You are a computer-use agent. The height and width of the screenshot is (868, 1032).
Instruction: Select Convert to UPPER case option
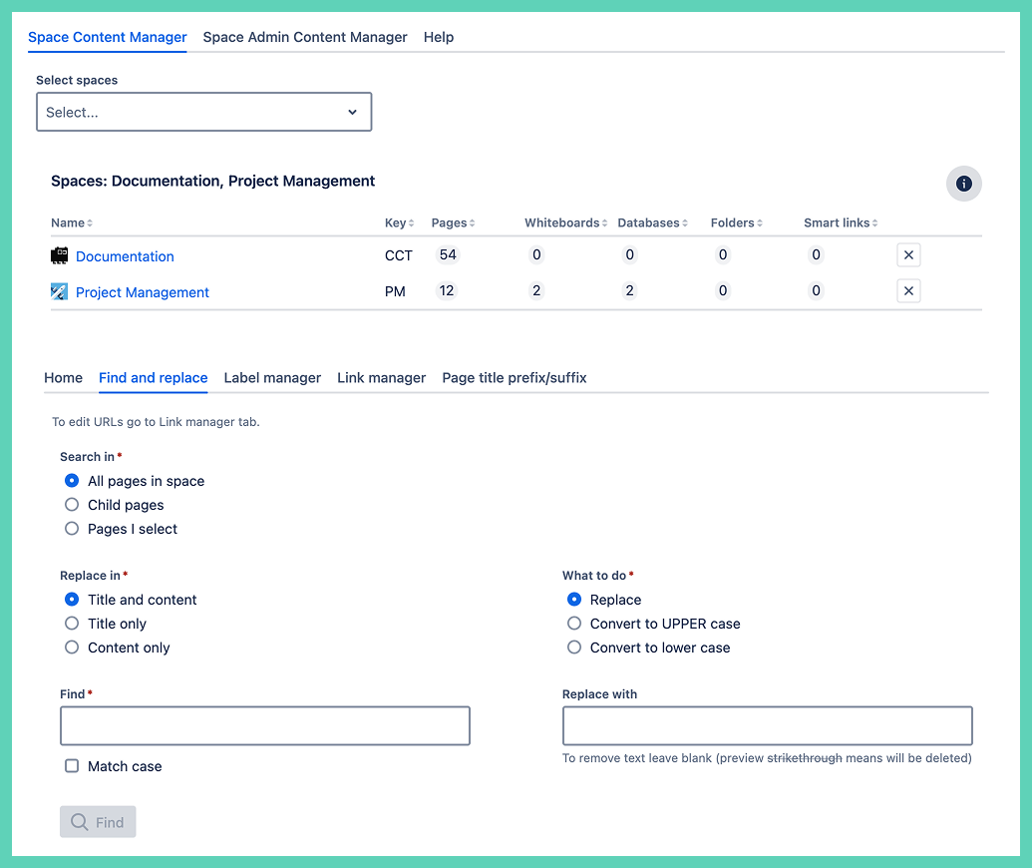[x=574, y=624]
